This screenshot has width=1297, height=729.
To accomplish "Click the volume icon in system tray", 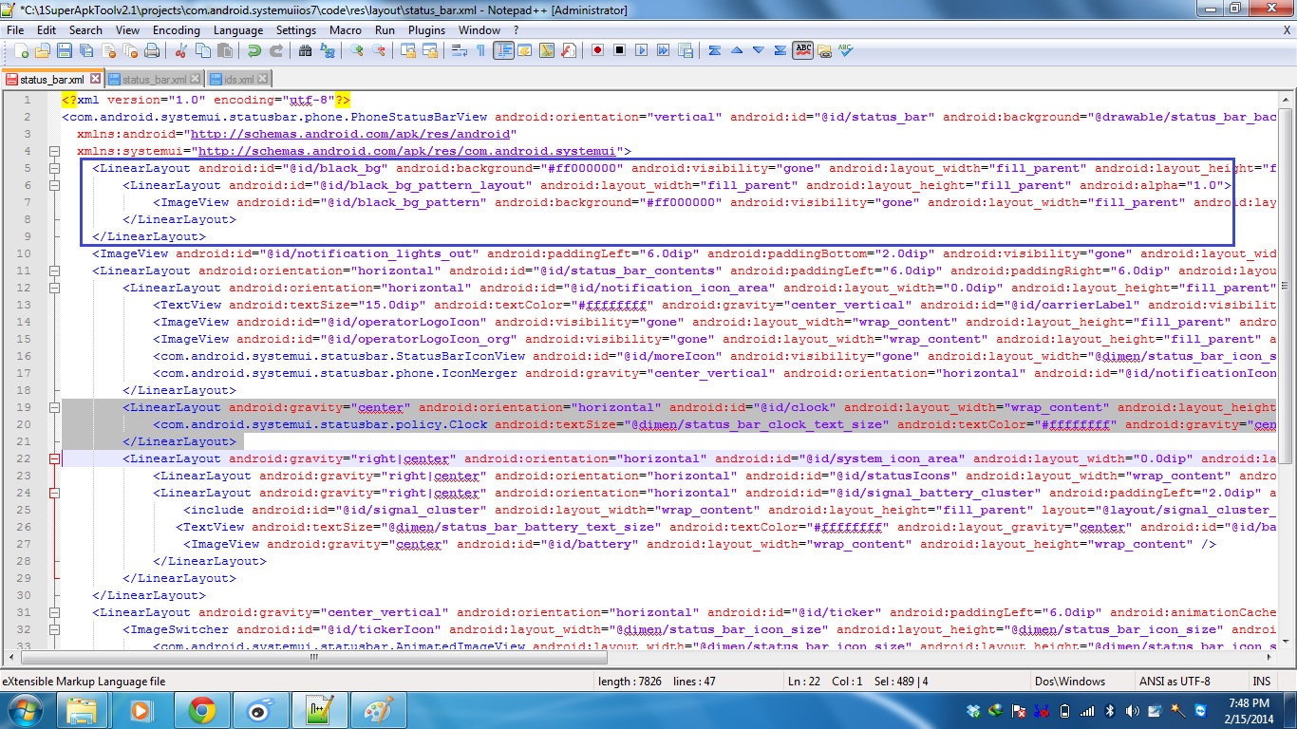I will point(1131,711).
